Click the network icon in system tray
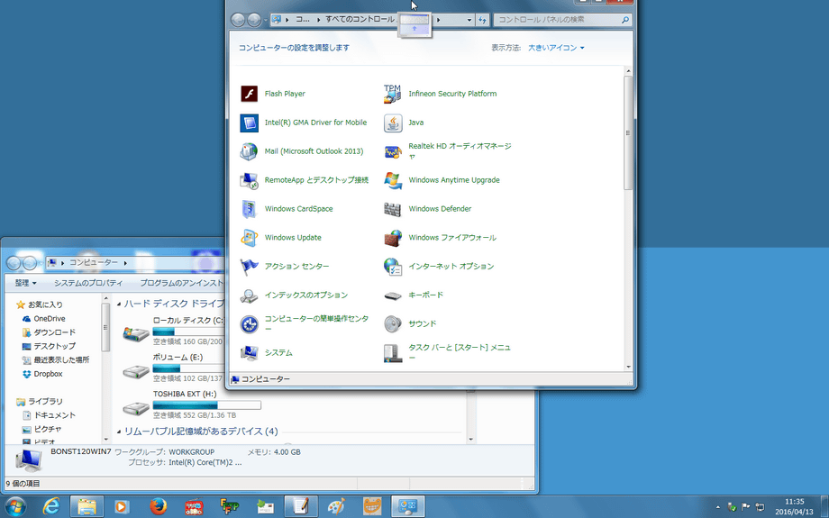The image size is (829, 518). [x=760, y=507]
